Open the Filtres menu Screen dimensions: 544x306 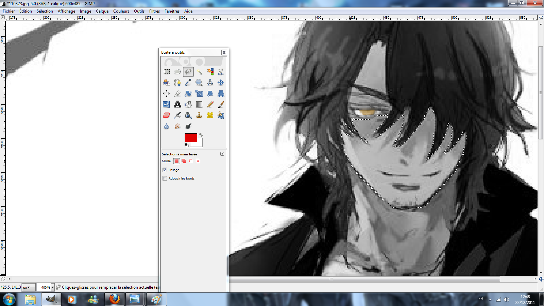pyautogui.click(x=154, y=11)
